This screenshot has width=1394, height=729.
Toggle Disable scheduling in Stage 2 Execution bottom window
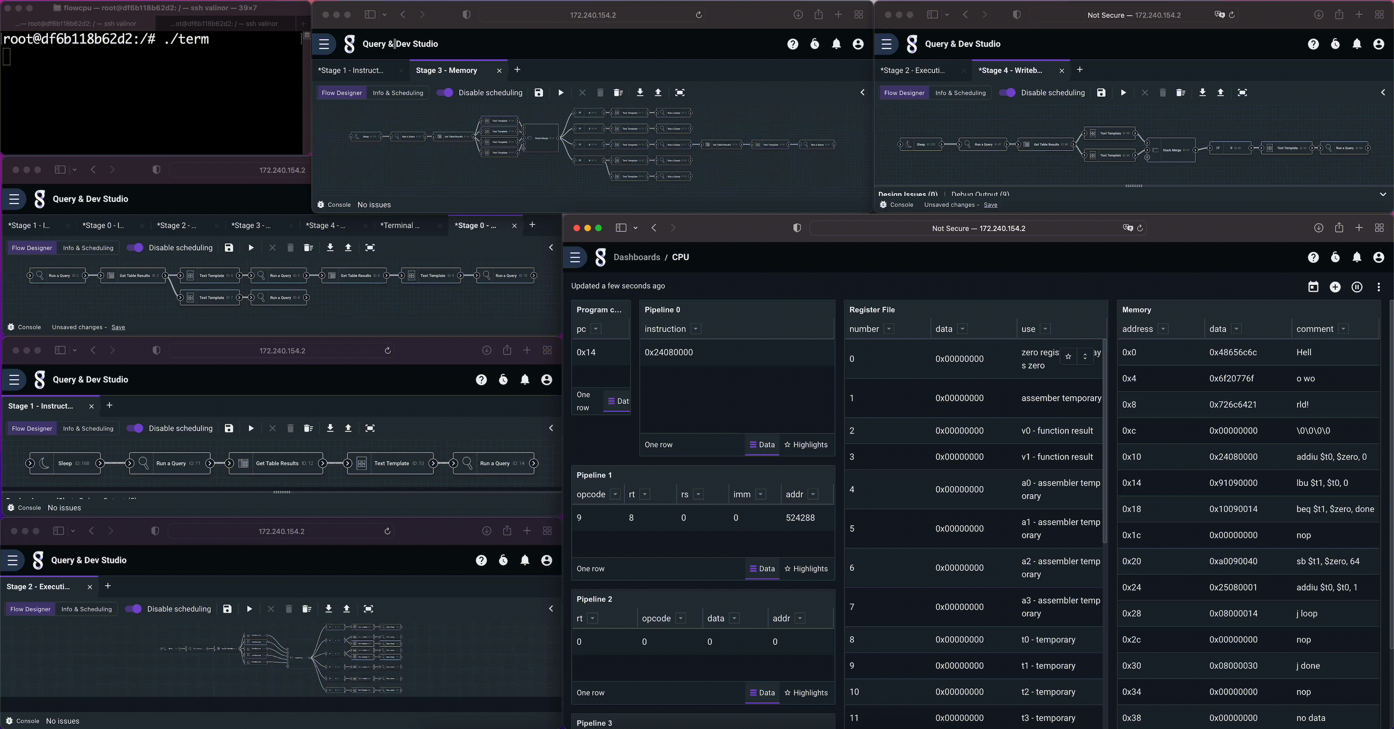[133, 609]
